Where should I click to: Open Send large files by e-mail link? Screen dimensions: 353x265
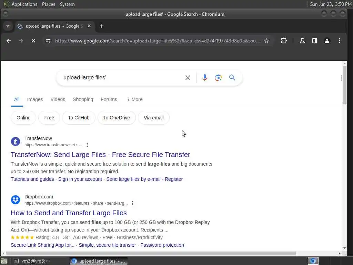(x=133, y=179)
